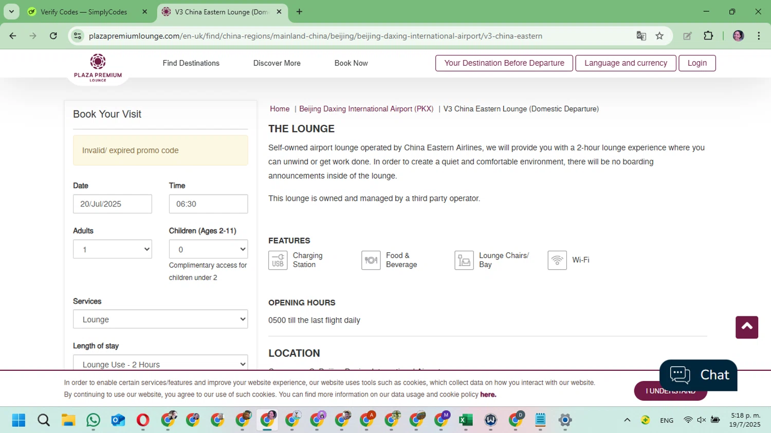Click the scroll-to-top arrow button
Image resolution: width=771 pixels, height=433 pixels.
(746, 327)
